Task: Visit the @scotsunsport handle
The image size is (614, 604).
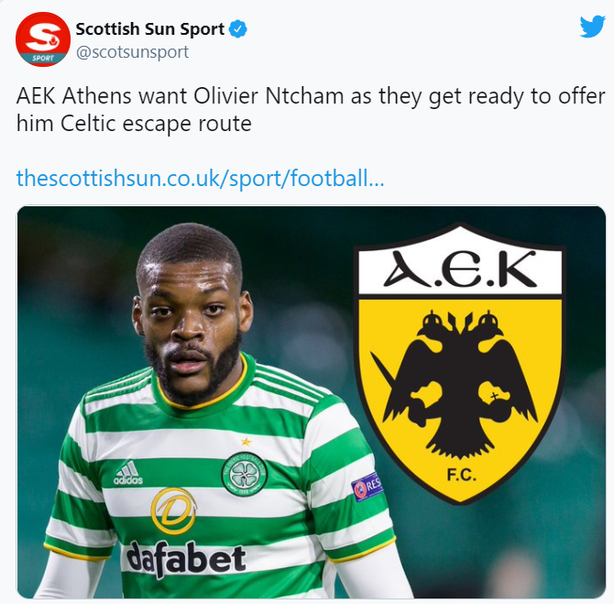Action: (x=132, y=52)
